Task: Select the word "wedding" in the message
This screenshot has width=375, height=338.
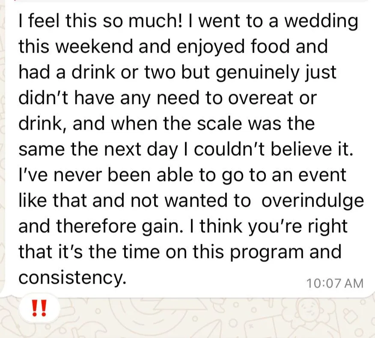Action: click(x=321, y=22)
